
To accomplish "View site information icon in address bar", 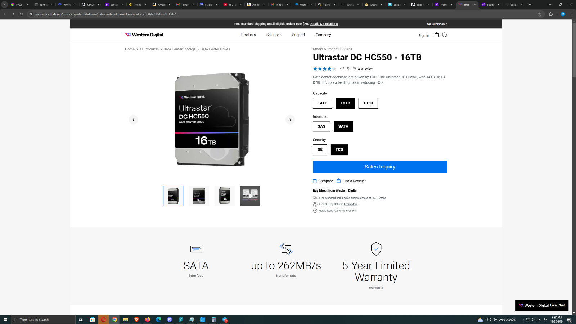I will (x=31, y=14).
